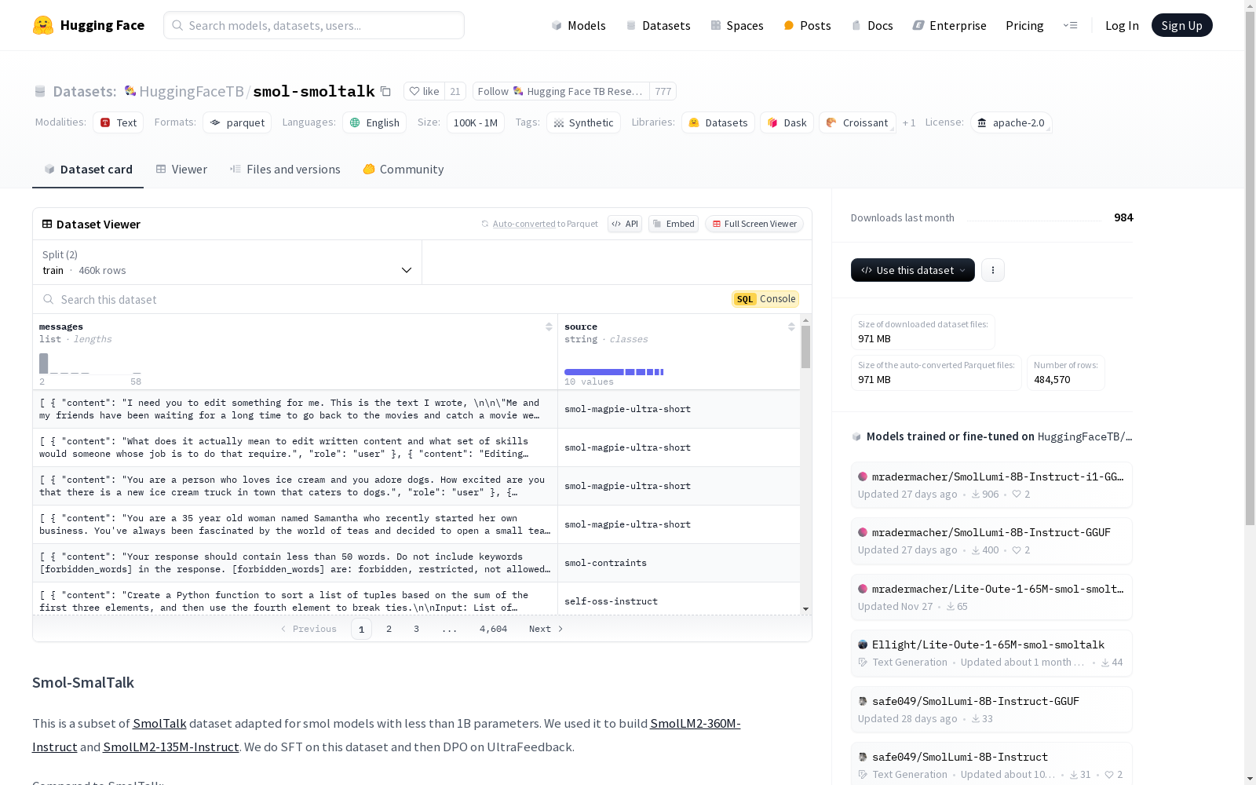1256x785 pixels.
Task: Click the SmolTalk hyperlink in description
Action: click(159, 724)
